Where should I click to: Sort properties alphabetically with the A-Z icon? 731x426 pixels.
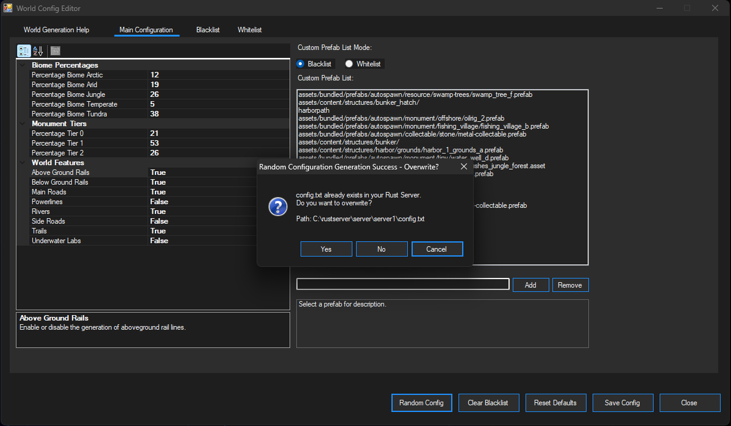tap(38, 51)
